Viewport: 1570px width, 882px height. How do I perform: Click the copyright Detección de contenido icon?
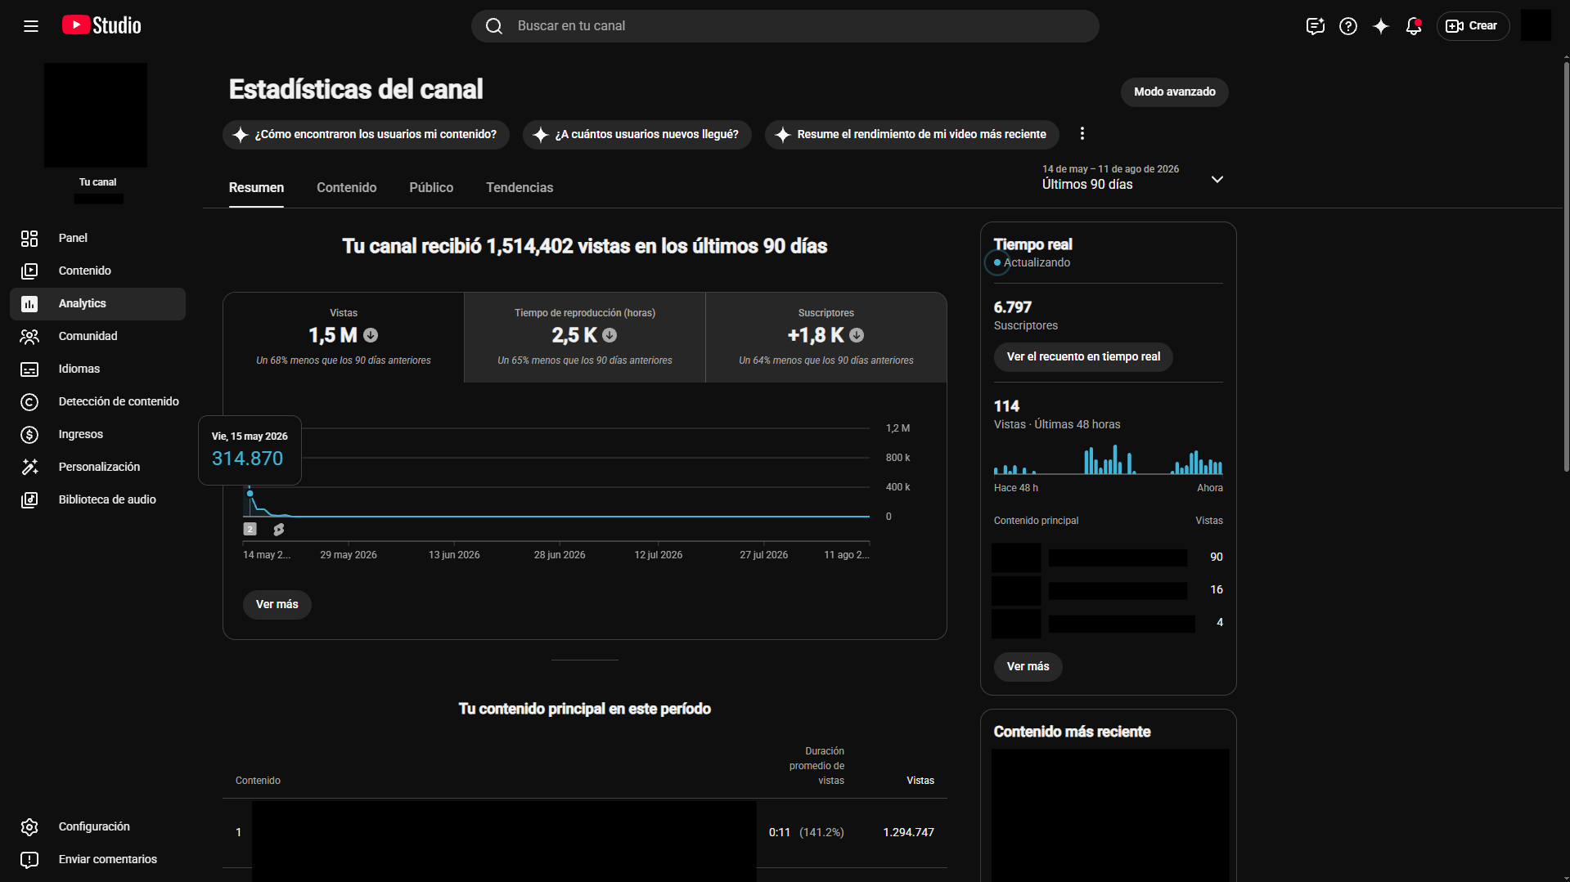(29, 401)
